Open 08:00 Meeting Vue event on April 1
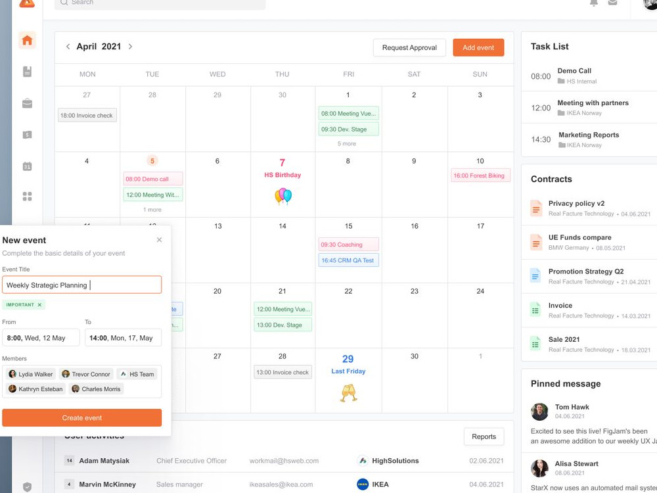The image size is (657, 493). coord(349,113)
